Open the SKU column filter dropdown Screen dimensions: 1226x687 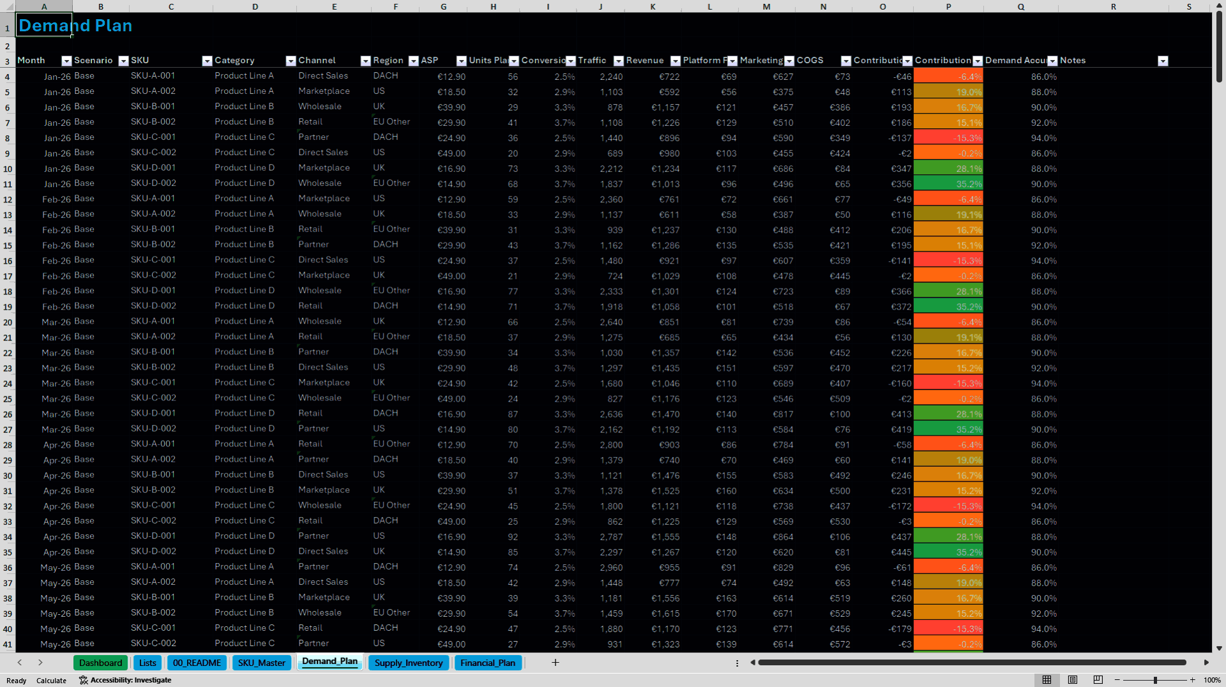pos(207,61)
